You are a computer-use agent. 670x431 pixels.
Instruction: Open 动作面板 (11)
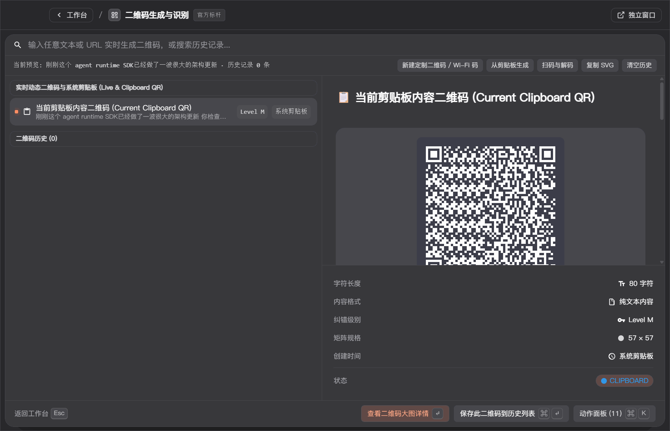pyautogui.click(x=614, y=414)
